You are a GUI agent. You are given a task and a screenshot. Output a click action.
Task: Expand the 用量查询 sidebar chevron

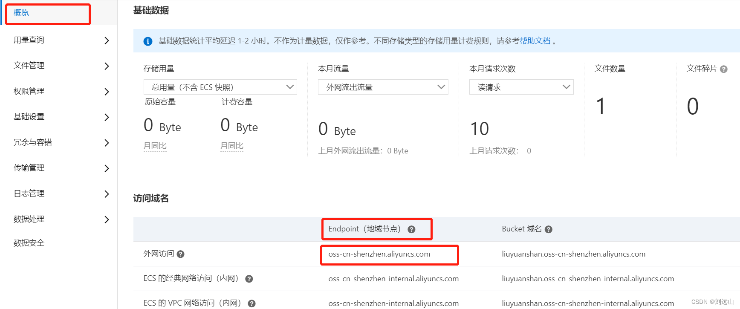pos(107,40)
